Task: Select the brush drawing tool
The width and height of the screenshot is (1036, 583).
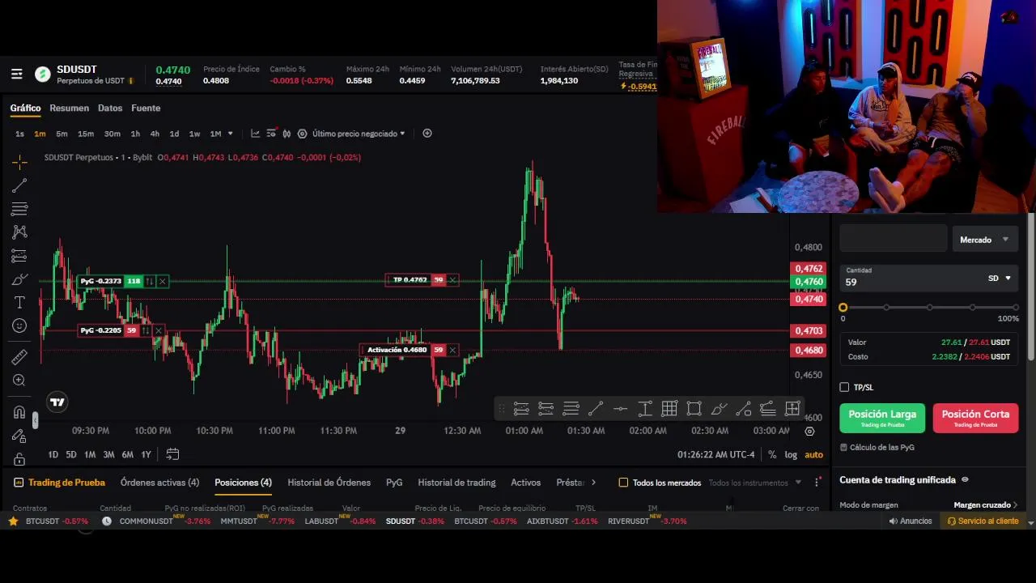Action: tap(19, 279)
